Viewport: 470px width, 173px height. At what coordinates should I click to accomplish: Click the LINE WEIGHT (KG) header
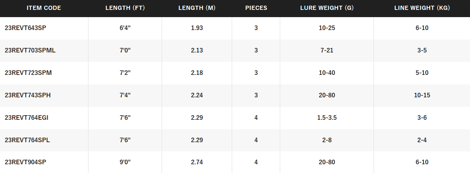422,8
